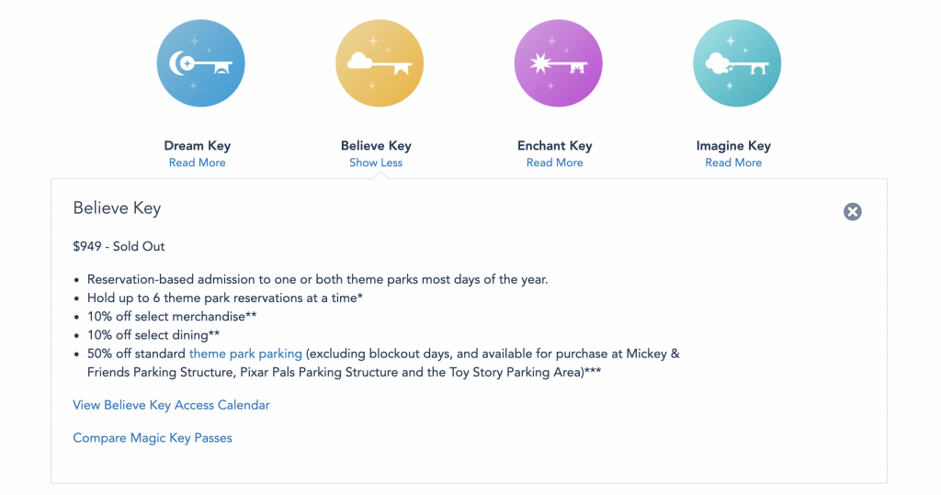Select the Believe Key title label

pyautogui.click(x=376, y=146)
